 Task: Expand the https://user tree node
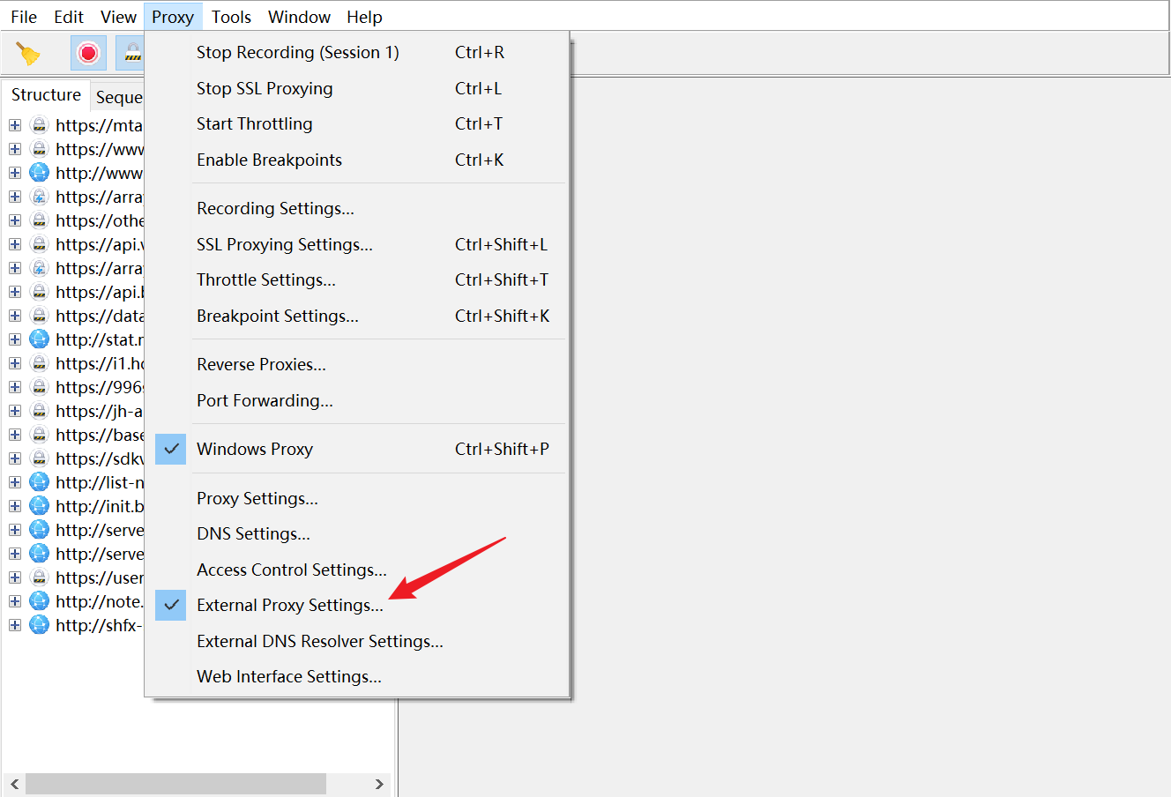[x=15, y=577]
